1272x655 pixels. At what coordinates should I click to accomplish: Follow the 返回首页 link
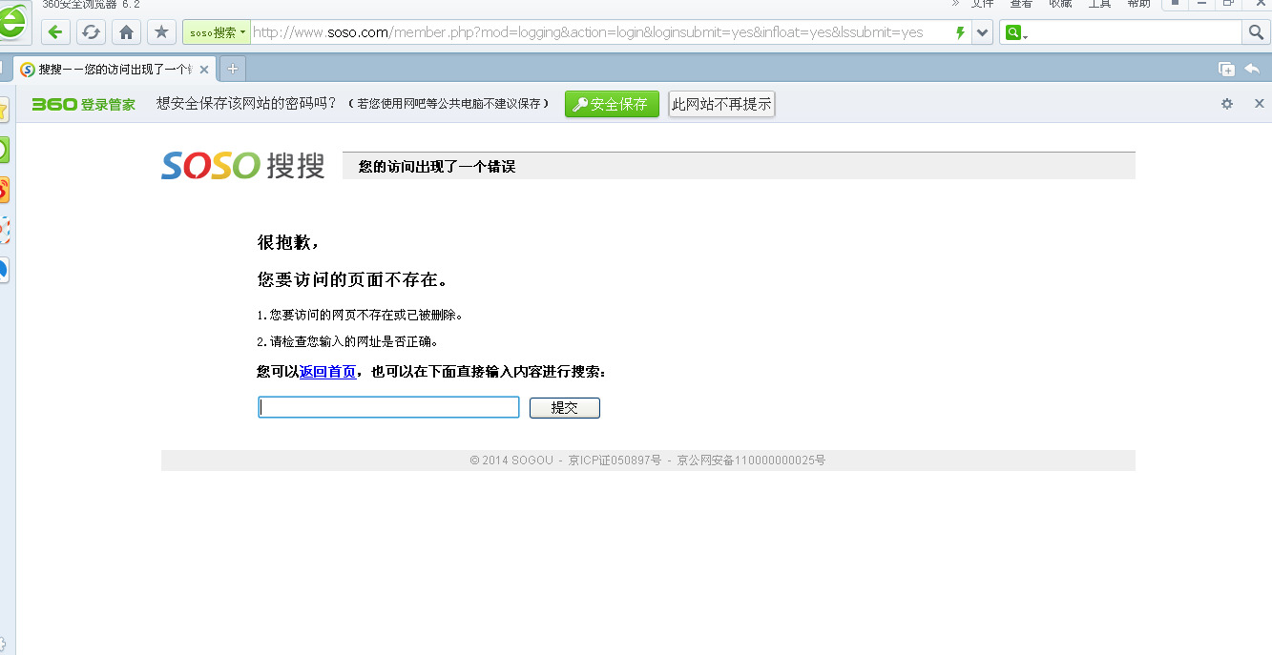327,372
